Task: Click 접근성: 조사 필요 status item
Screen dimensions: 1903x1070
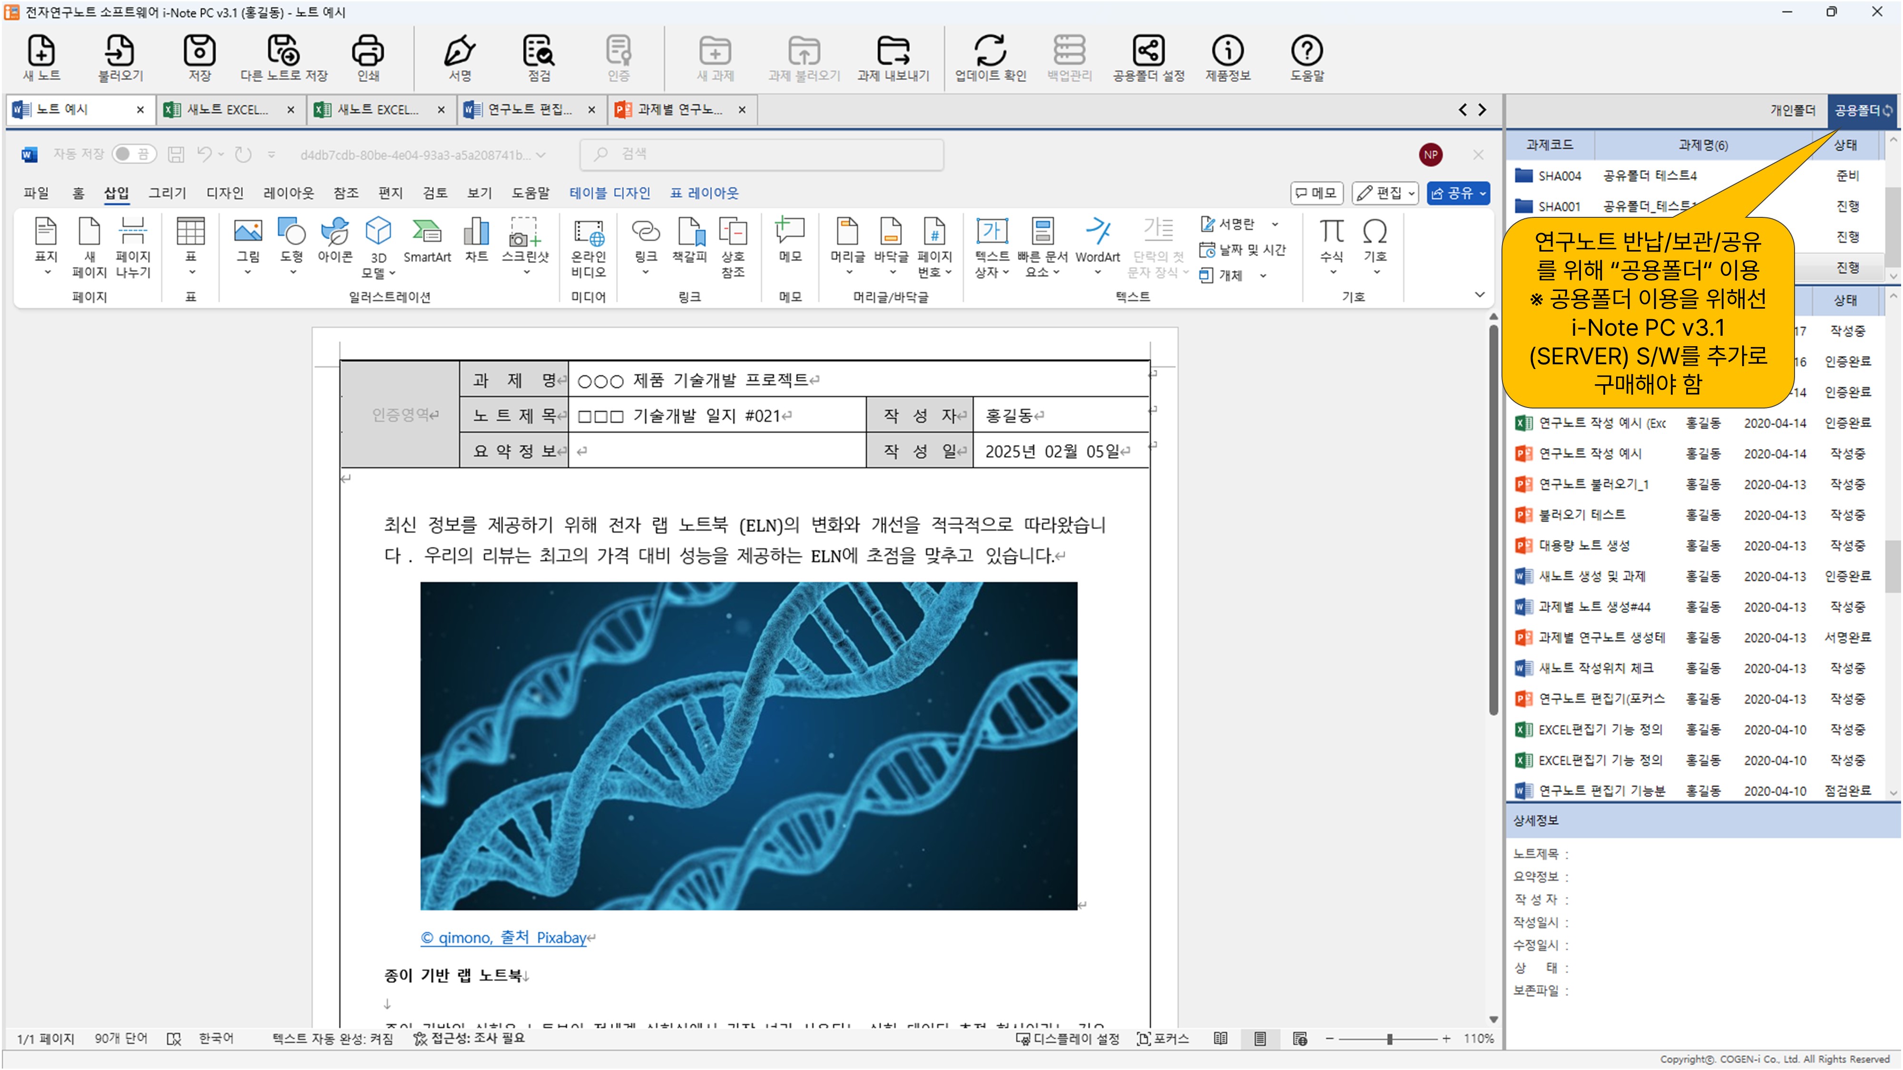Action: point(468,1039)
